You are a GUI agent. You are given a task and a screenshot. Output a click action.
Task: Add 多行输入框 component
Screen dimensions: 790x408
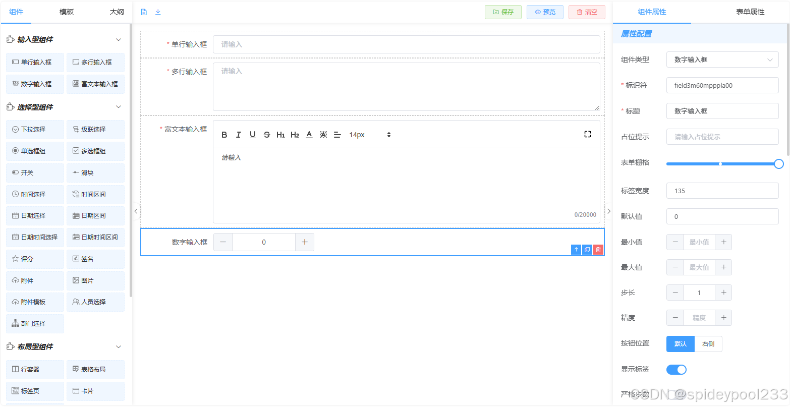pyautogui.click(x=96, y=63)
